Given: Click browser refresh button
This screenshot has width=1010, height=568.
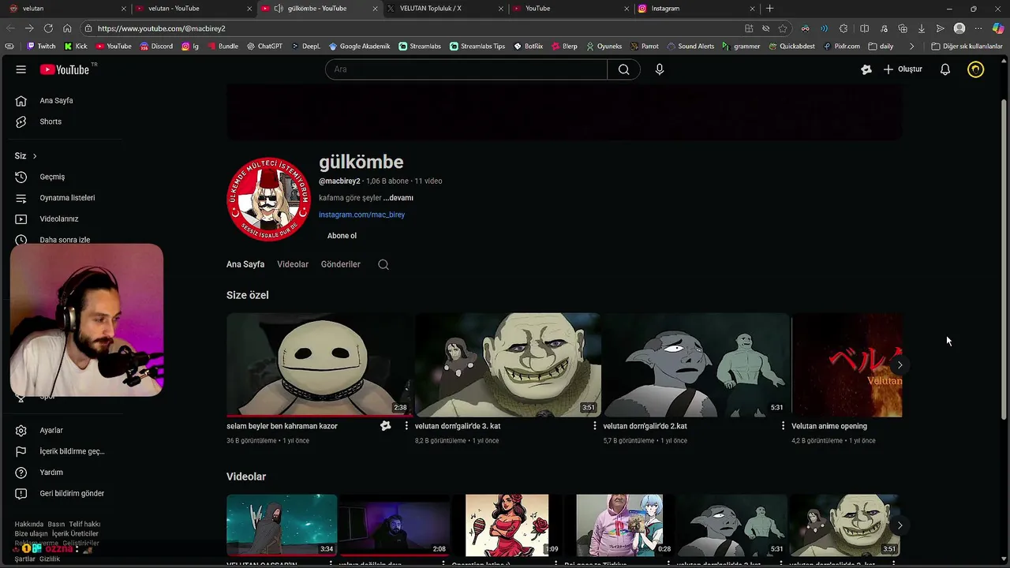Looking at the screenshot, I should (x=48, y=28).
